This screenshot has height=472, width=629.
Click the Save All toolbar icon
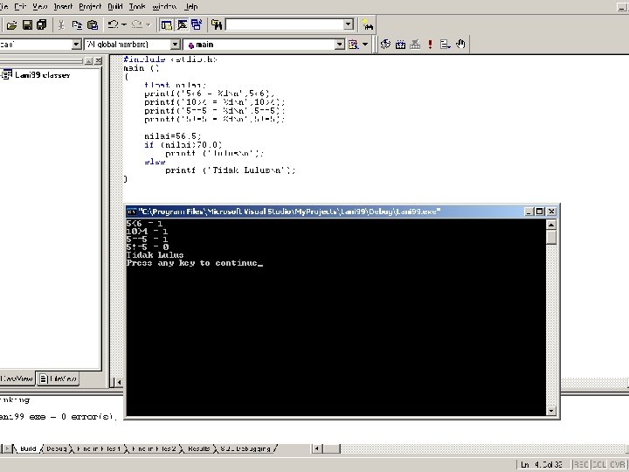[42, 24]
